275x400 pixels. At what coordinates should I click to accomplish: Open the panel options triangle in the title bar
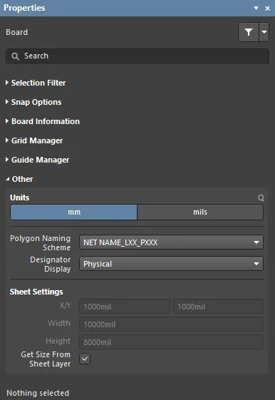(256, 8)
